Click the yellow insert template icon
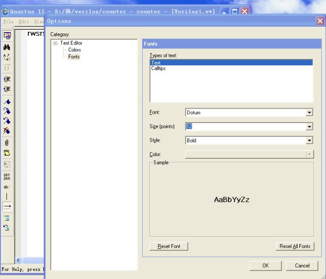 [x=7, y=153]
